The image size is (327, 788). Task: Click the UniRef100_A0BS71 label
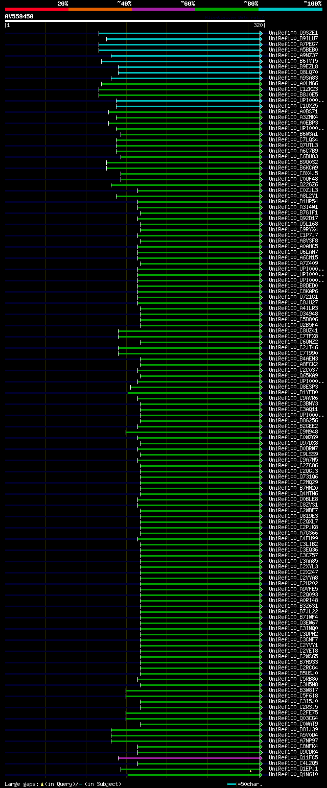tap(293, 112)
